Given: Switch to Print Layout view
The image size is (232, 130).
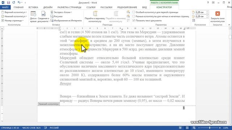Looking at the screenshot, I should [x=187, y=128].
